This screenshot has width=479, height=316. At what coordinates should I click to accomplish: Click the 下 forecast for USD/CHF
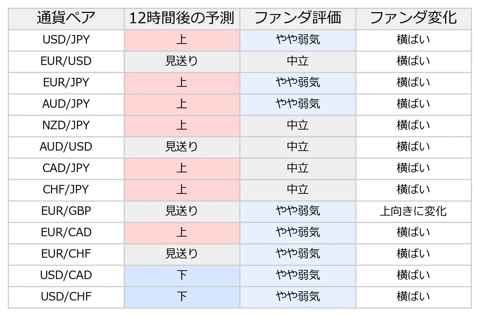click(x=182, y=297)
